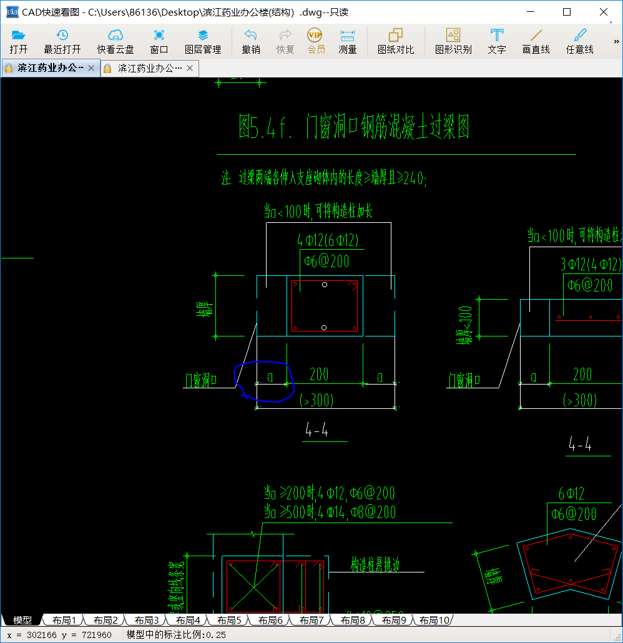
Task: Open a file with the 打开 icon
Action: [x=19, y=42]
